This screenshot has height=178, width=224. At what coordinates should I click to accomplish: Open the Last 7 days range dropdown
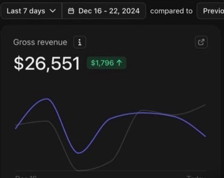click(31, 11)
